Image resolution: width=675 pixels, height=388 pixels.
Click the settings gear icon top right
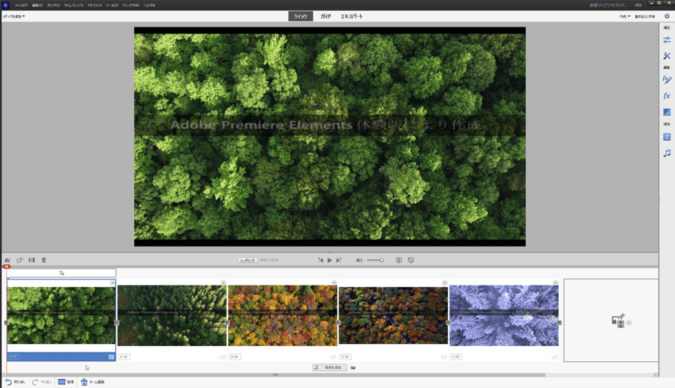(x=667, y=16)
